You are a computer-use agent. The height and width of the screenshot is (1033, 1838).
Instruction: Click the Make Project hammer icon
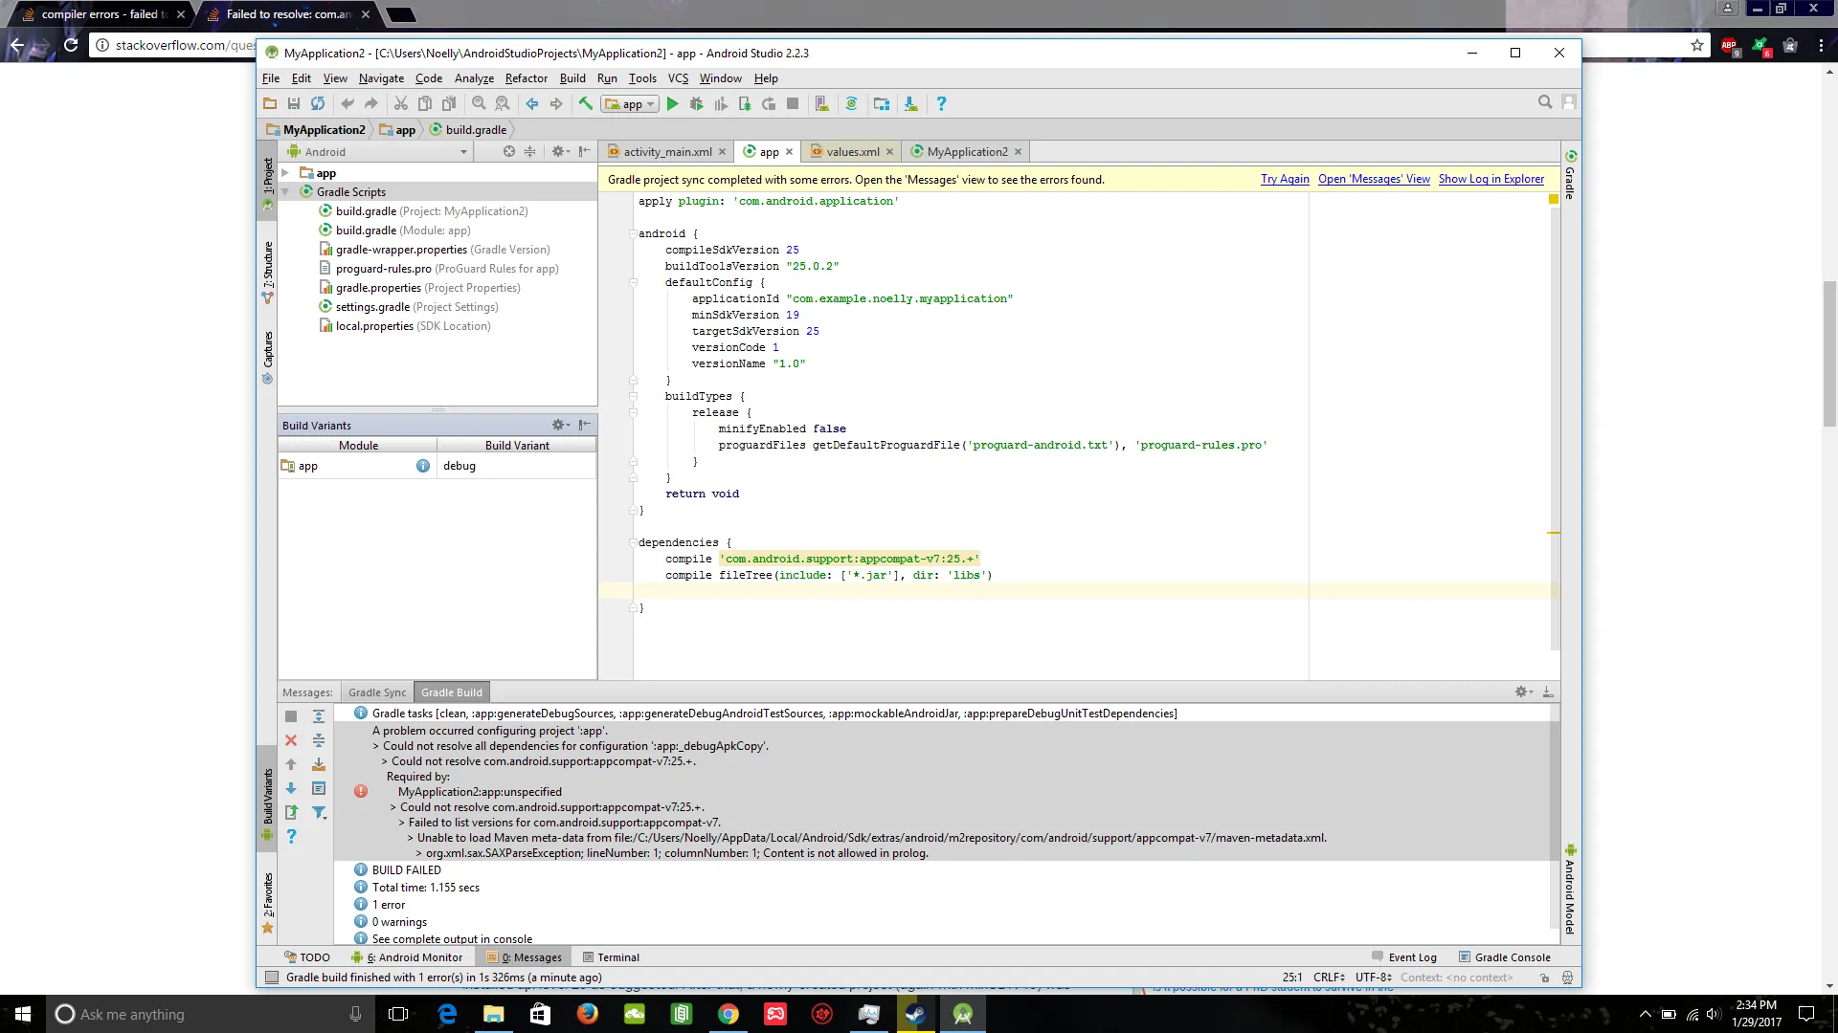(585, 104)
